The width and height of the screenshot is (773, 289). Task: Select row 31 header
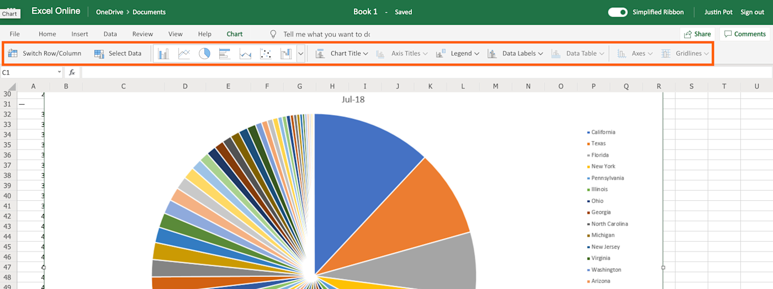point(8,104)
